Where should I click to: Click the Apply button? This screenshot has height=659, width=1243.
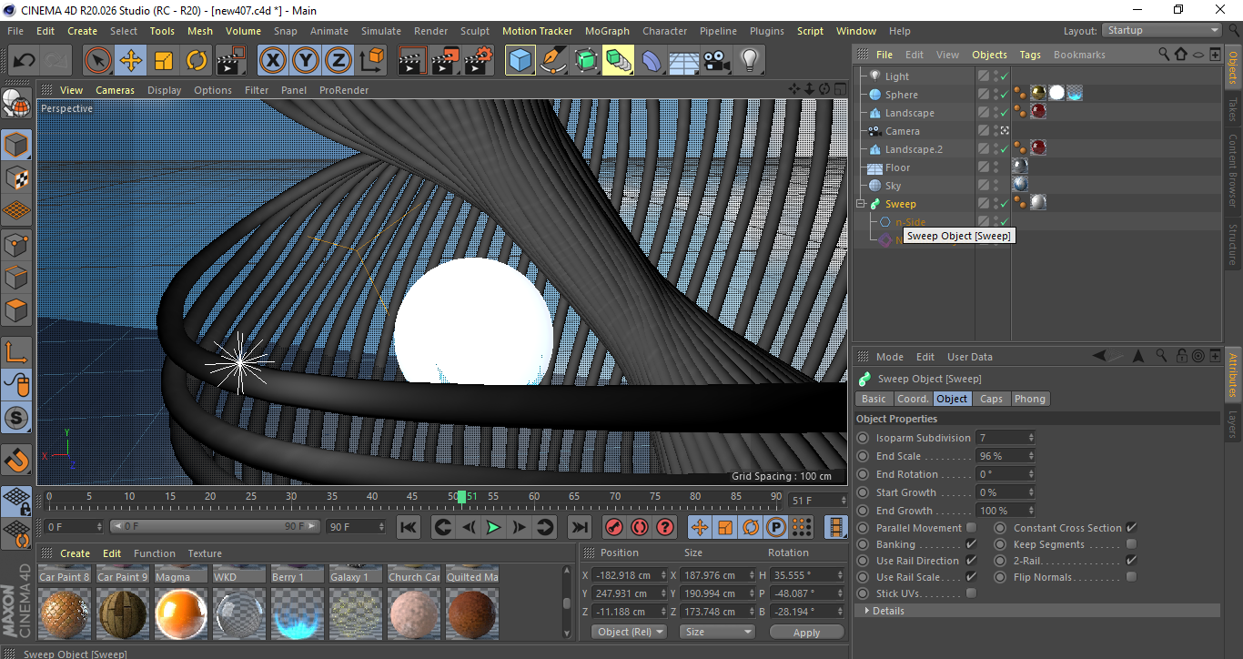click(806, 632)
